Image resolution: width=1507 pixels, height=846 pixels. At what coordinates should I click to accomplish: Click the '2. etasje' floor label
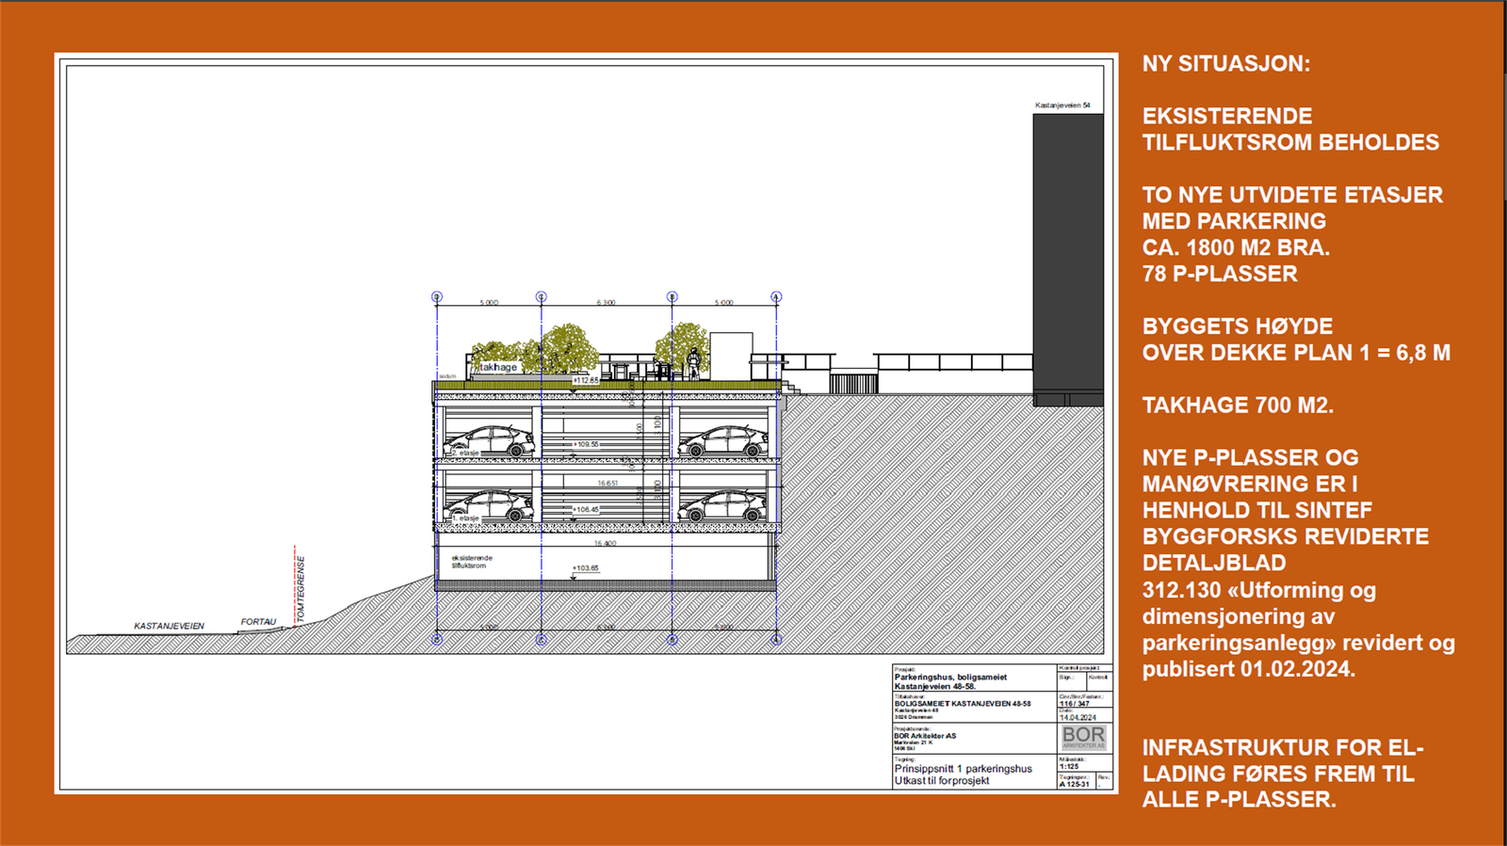tap(465, 453)
